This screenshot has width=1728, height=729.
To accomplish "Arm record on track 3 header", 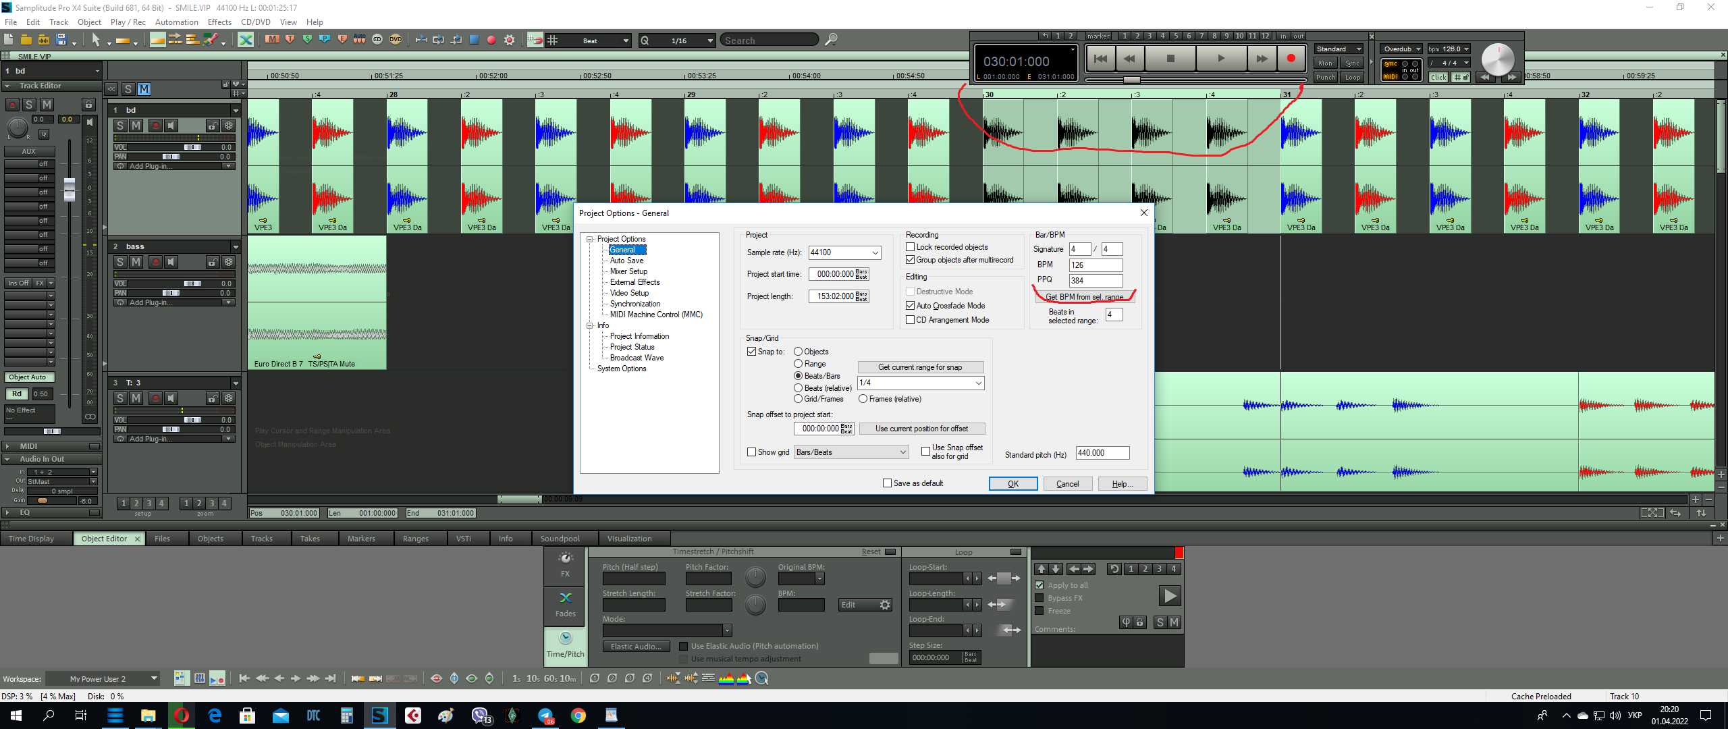I will (x=155, y=398).
